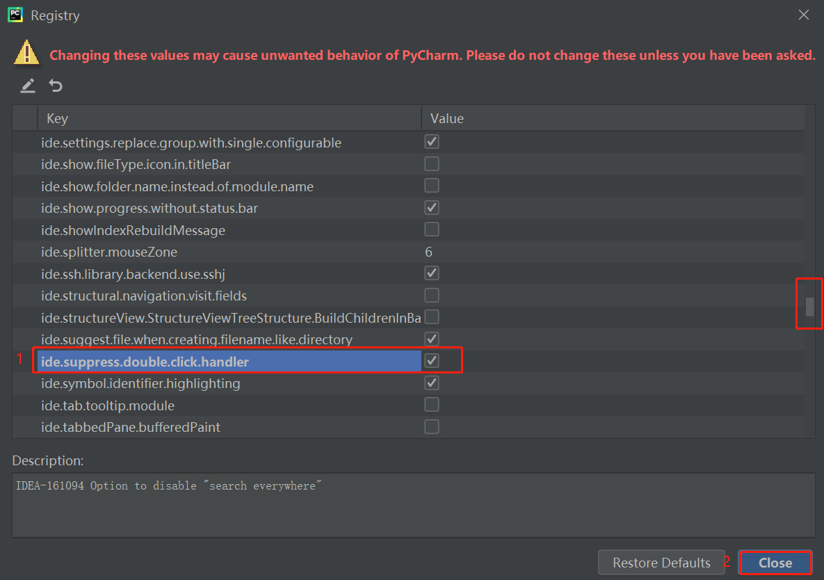This screenshot has height=580, width=824.
Task: Uncheck ide.symbol.identifier.highlighting checkbox
Action: coord(431,383)
